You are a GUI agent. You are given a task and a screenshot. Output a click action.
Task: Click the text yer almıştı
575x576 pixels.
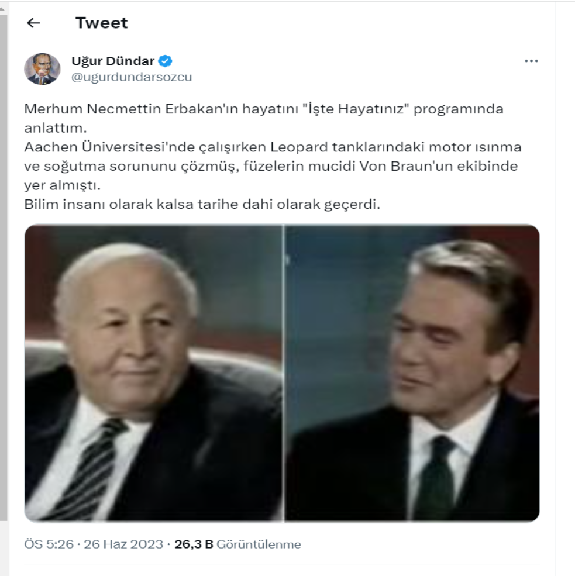coord(62,185)
